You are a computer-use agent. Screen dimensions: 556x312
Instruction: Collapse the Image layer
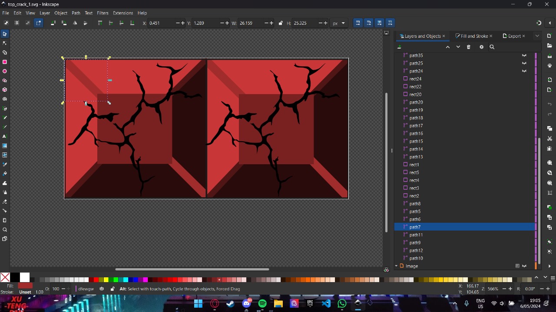coord(397,266)
